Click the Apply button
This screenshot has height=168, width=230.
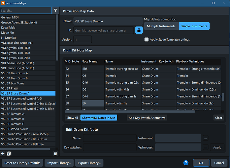(217, 148)
